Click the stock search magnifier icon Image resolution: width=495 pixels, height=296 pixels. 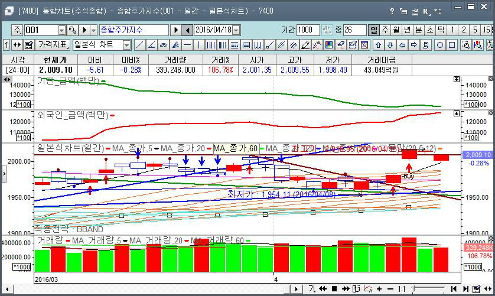point(73,30)
